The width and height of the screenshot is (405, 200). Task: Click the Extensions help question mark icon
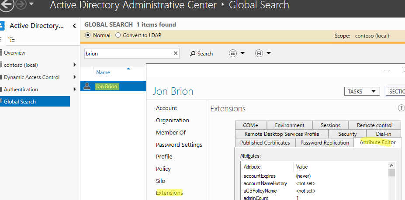pos(401,108)
